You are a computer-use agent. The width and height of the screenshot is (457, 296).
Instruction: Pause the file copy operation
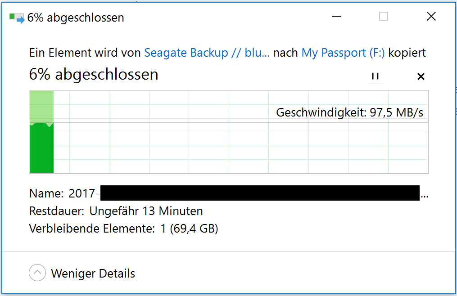375,76
